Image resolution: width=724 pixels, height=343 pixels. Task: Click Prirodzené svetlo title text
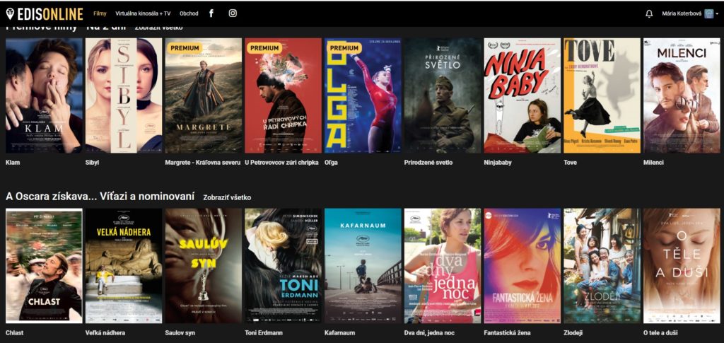point(428,163)
